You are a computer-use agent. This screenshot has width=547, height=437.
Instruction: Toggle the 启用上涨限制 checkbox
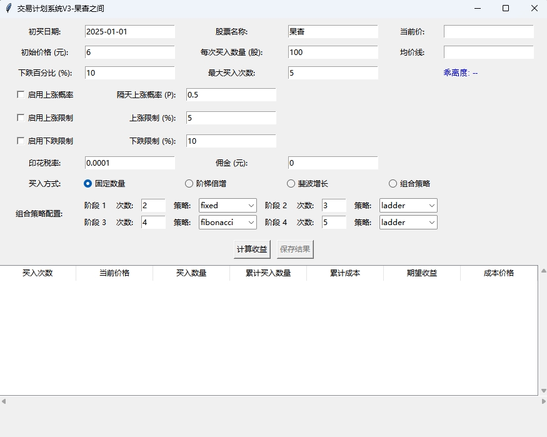(21, 118)
